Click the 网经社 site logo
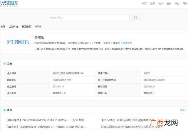The width and height of the screenshot is (188, 131). coord(9,4)
